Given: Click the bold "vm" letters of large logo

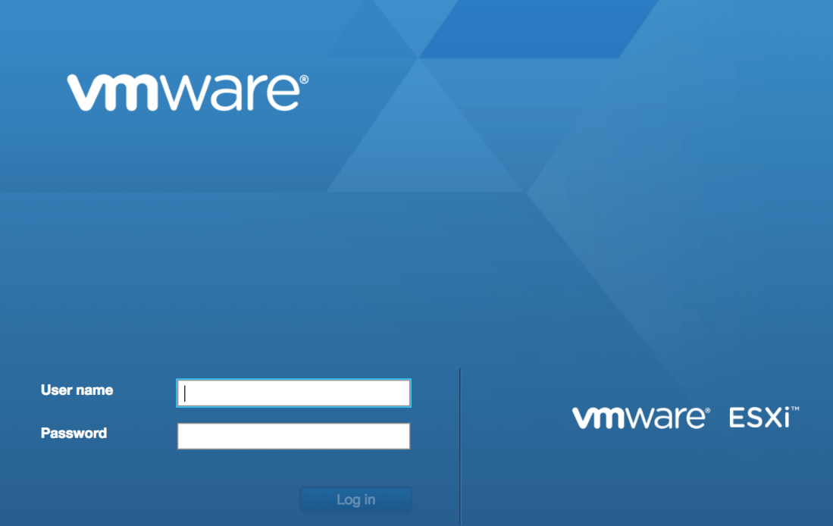Looking at the screenshot, I should coord(113,93).
